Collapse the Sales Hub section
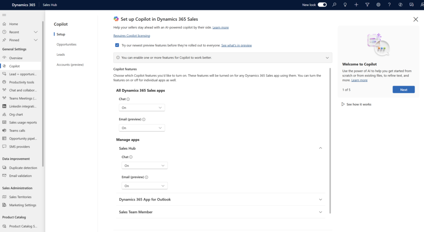424x232 pixels. (x=320, y=148)
